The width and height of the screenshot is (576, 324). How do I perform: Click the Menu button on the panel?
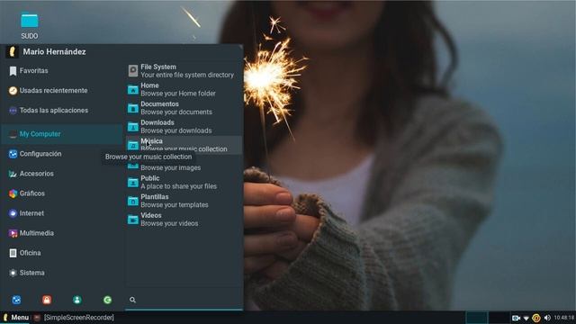tap(15, 318)
